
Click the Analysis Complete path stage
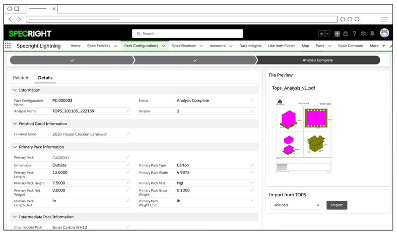coord(318,60)
